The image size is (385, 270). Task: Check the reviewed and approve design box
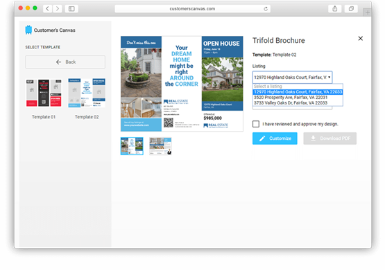point(255,124)
